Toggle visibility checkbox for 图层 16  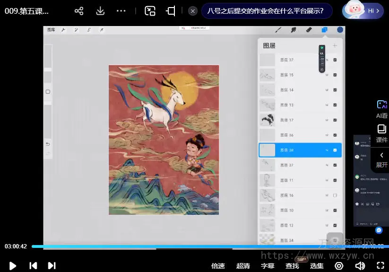coord(335,195)
